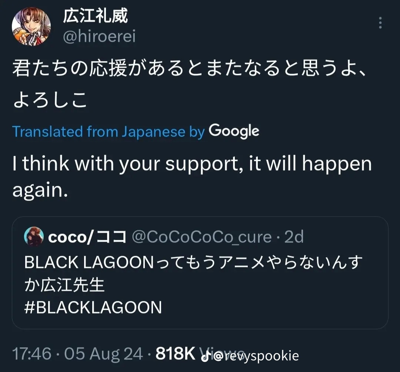Open the quoted tweet text about BLACK LAGOON
This screenshot has width=400, height=372.
tap(193, 273)
